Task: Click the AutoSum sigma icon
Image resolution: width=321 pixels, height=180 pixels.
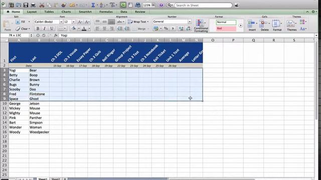Action: (93, 5)
